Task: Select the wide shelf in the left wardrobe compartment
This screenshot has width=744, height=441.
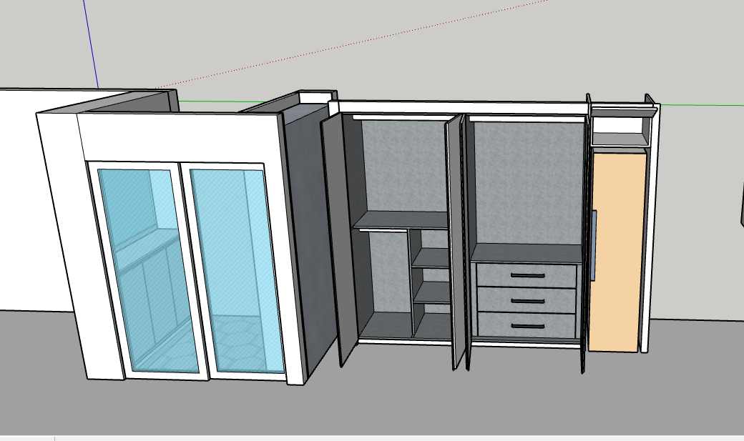Action: click(401, 220)
